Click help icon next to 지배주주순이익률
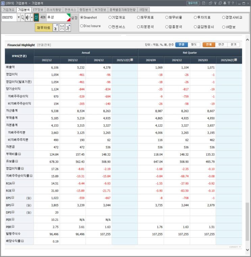Image resolution: width=251 pixels, height=257 pixels. (31, 176)
